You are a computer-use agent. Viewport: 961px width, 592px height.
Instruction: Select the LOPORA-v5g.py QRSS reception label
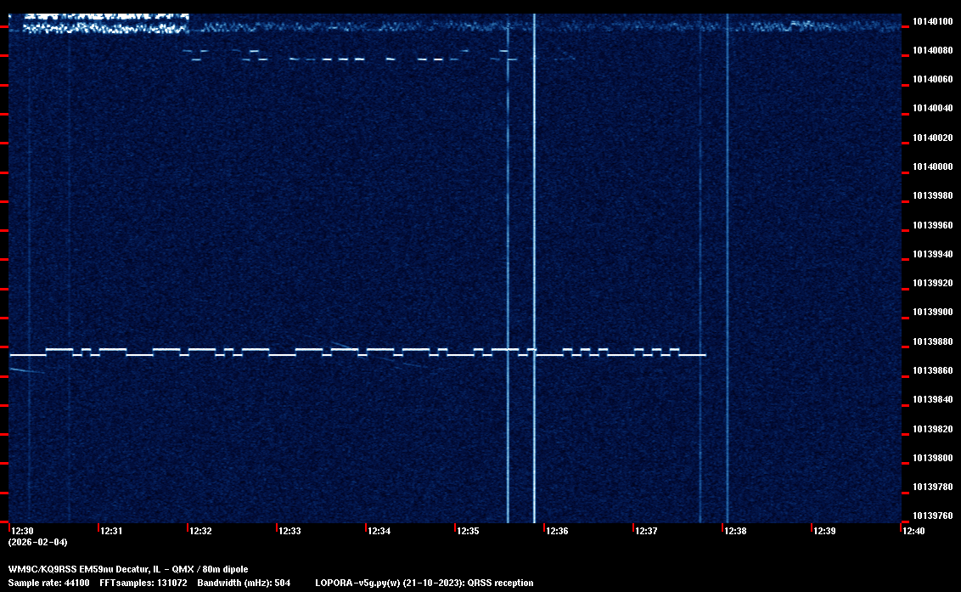[424, 584]
